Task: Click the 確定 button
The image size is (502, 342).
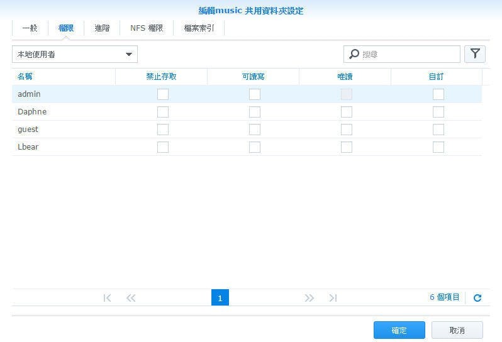Action: 399,330
